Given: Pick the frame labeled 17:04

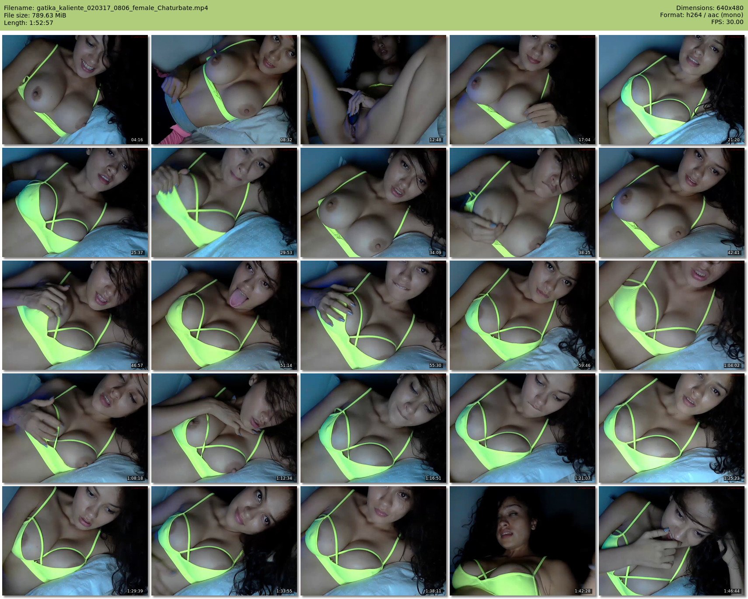Looking at the screenshot, I should coord(523,90).
